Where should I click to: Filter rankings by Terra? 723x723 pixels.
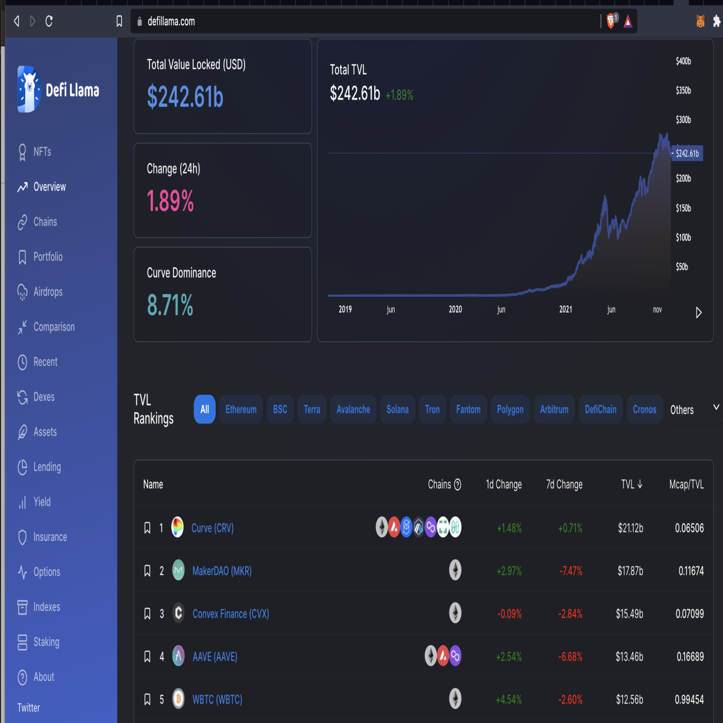click(312, 409)
